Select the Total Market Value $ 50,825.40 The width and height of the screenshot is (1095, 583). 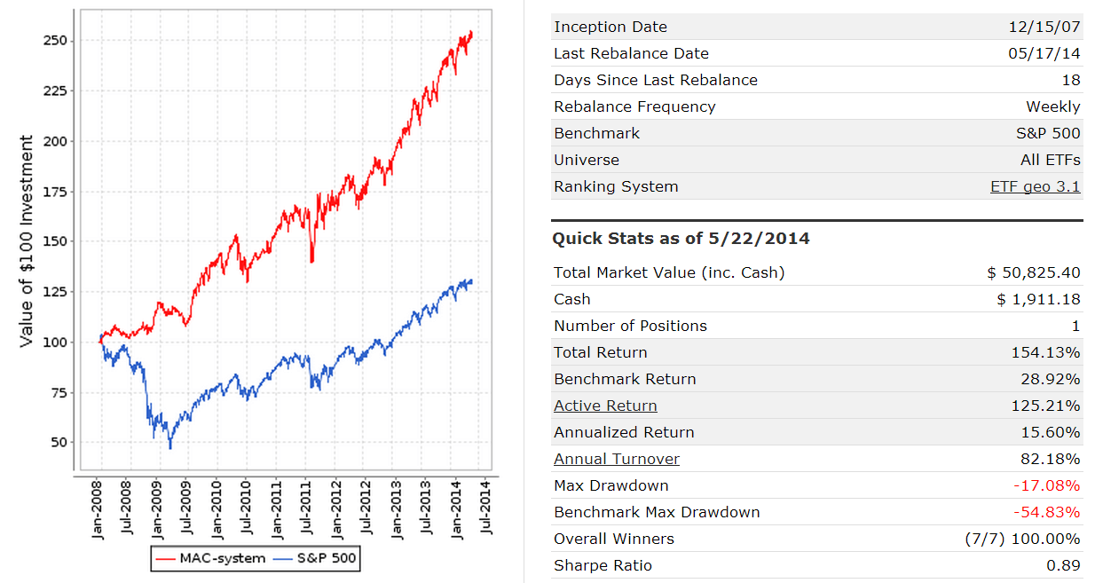tap(1034, 272)
